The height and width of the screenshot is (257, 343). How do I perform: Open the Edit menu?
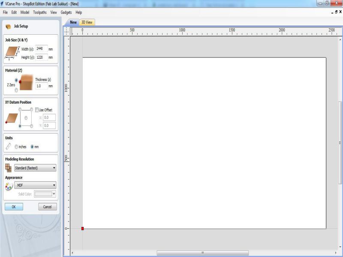point(14,12)
